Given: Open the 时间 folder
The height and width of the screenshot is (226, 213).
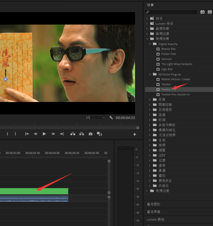Looking at the screenshot, I should 162,120.
